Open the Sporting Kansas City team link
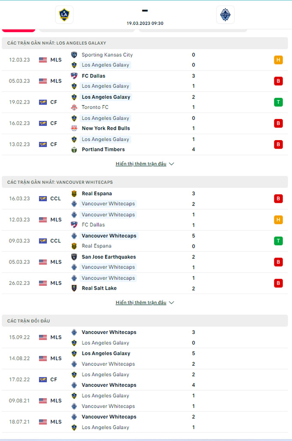Image resolution: width=292 pixels, height=441 pixels. (x=107, y=55)
